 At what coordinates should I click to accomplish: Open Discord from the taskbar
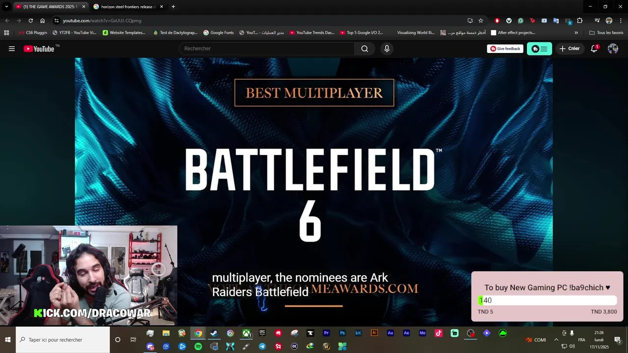tap(150, 347)
